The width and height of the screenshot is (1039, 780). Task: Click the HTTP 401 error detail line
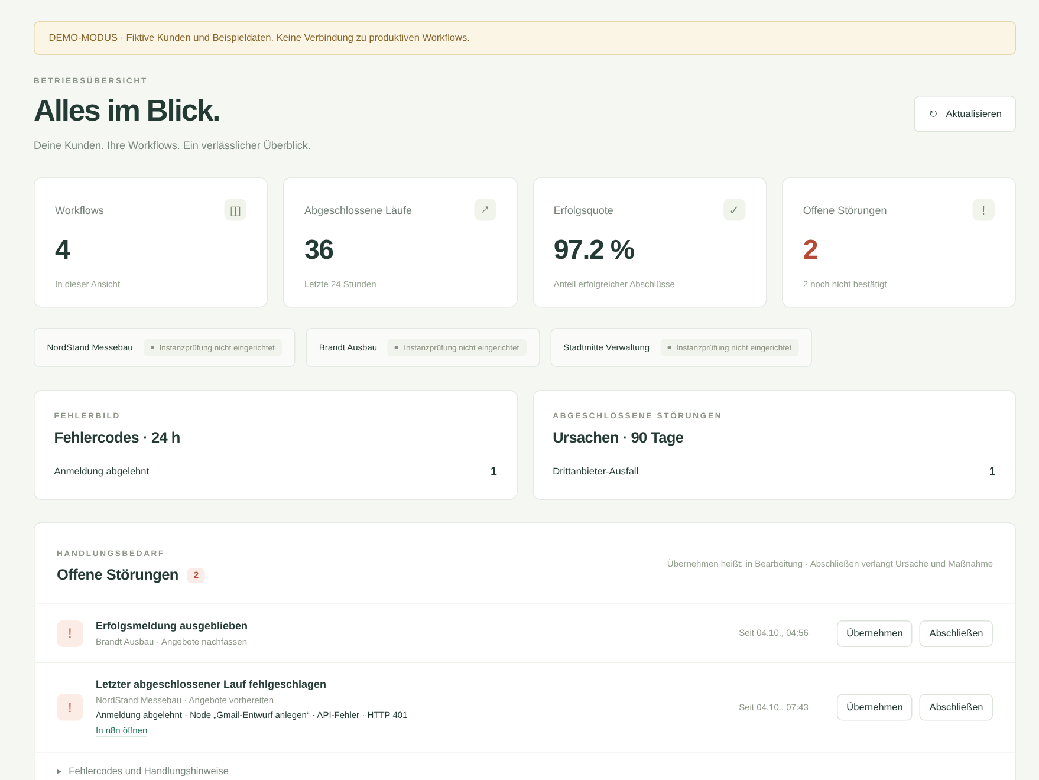tap(251, 715)
